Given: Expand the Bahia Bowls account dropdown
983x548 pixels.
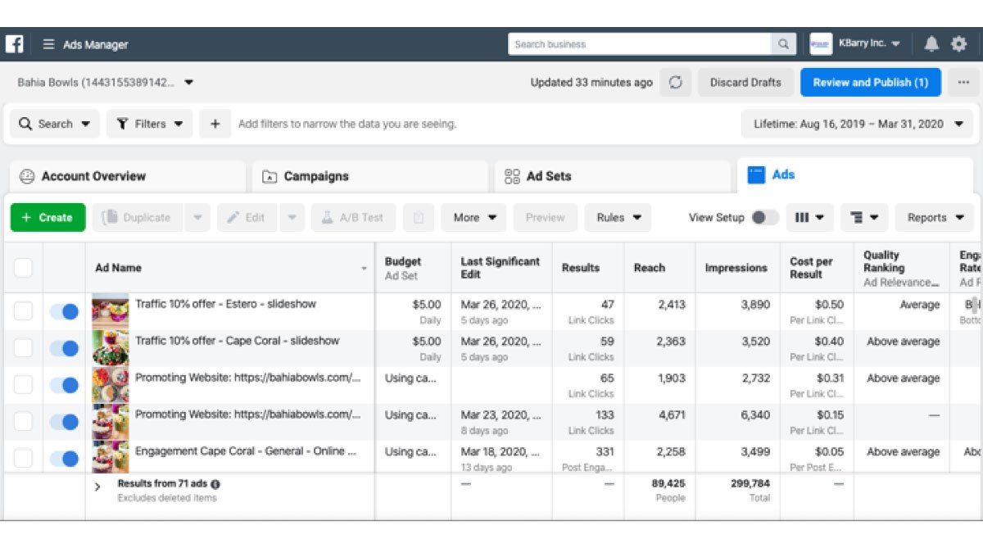Looking at the screenshot, I should click(x=189, y=83).
